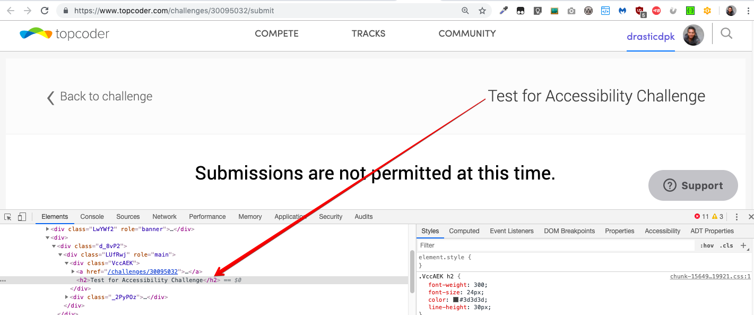Viewport: 754px width, 315px height.
Task: Click the yellow warning count indicator
Action: tap(717, 217)
